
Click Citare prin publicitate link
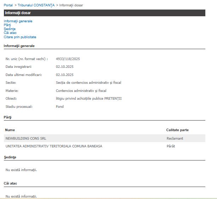point(20,37)
